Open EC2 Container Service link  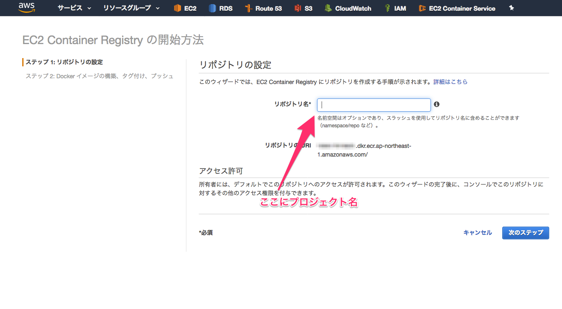462,8
